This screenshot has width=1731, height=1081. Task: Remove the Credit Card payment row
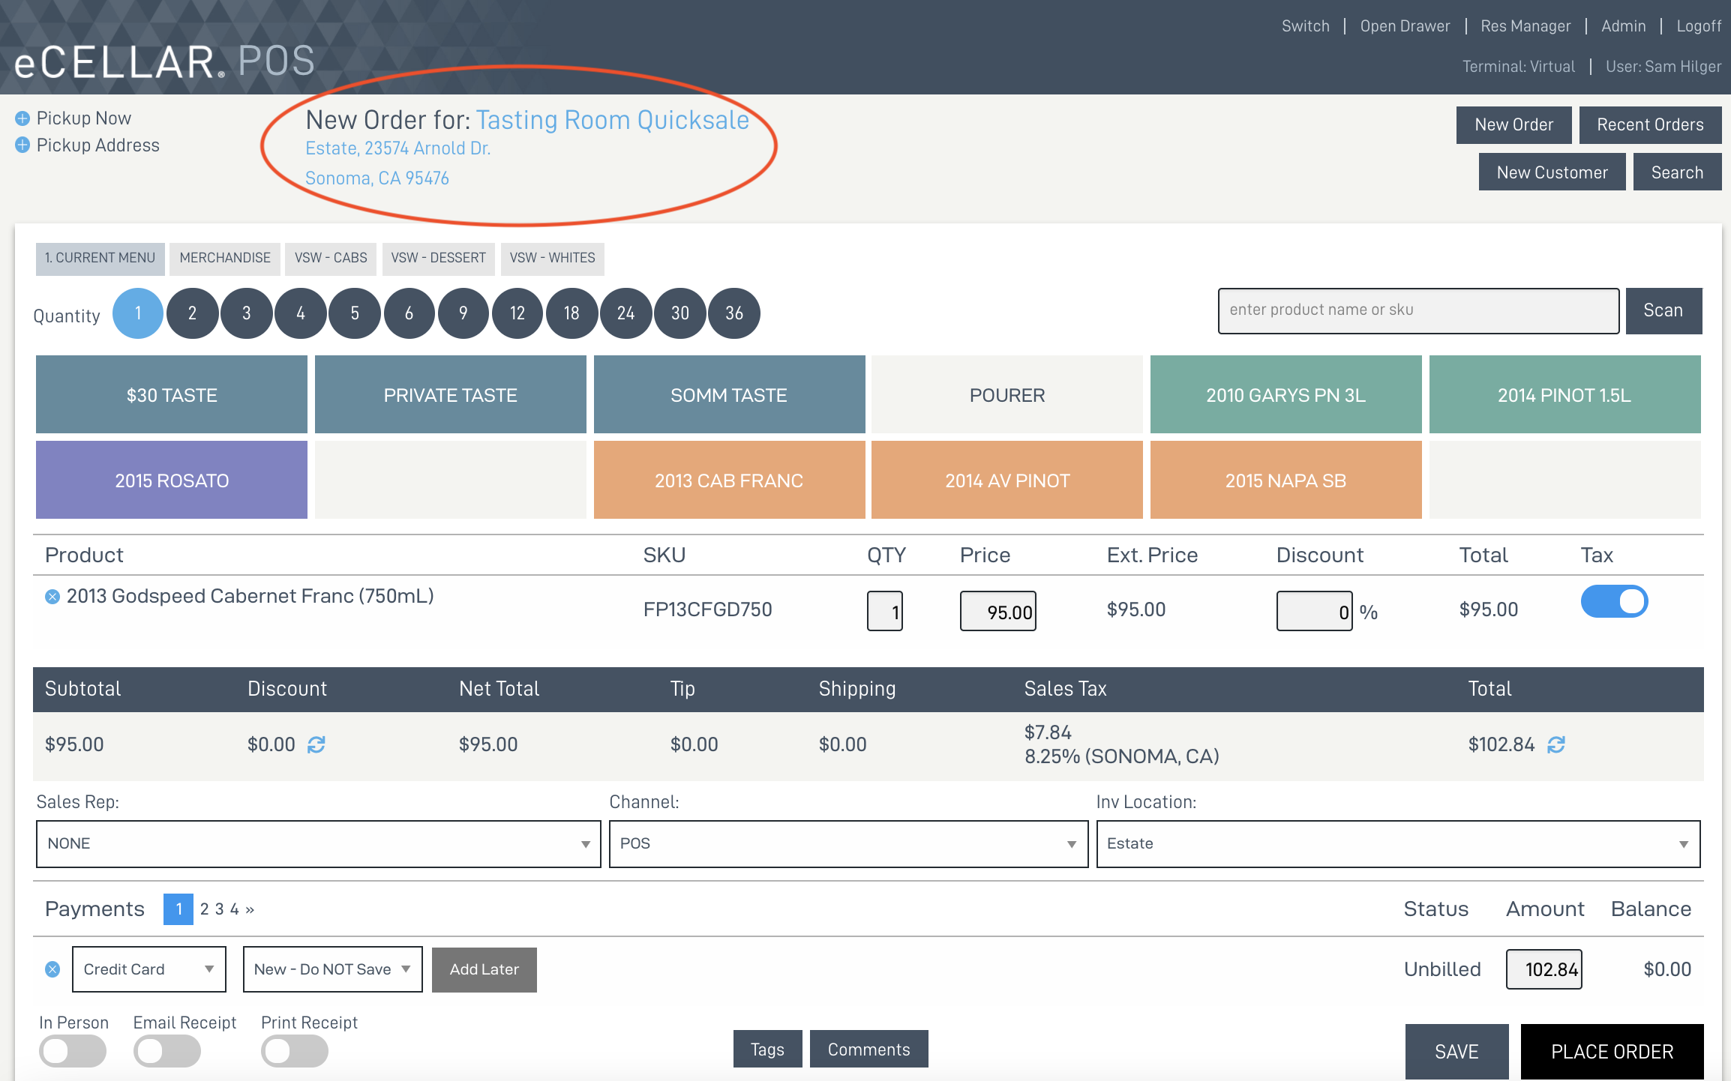[52, 969]
